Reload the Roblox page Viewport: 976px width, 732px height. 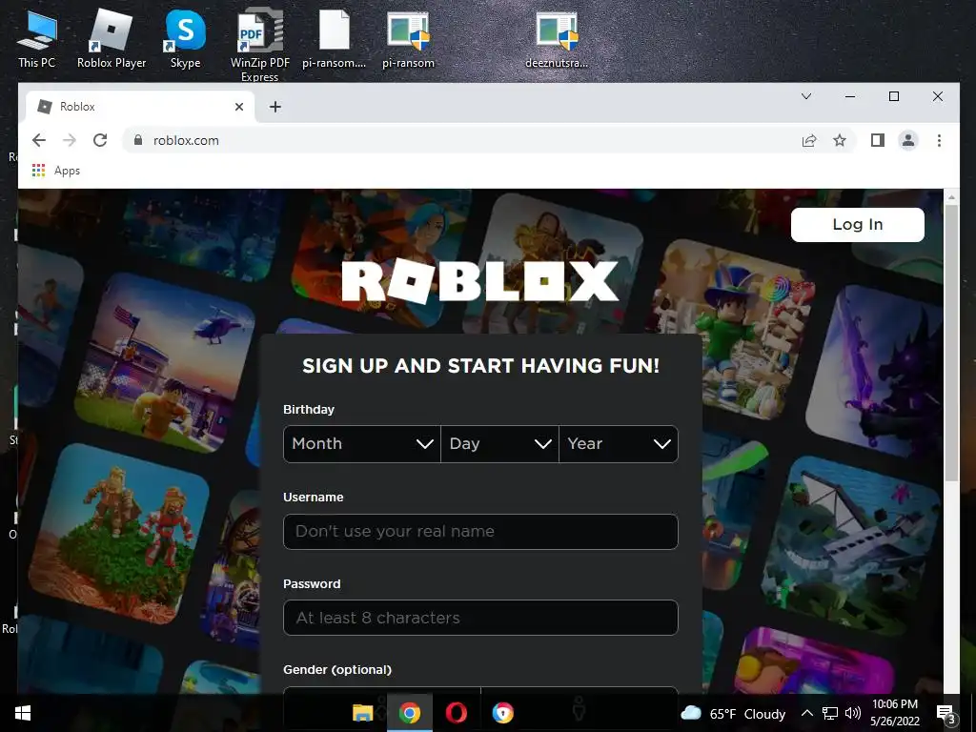click(x=100, y=140)
